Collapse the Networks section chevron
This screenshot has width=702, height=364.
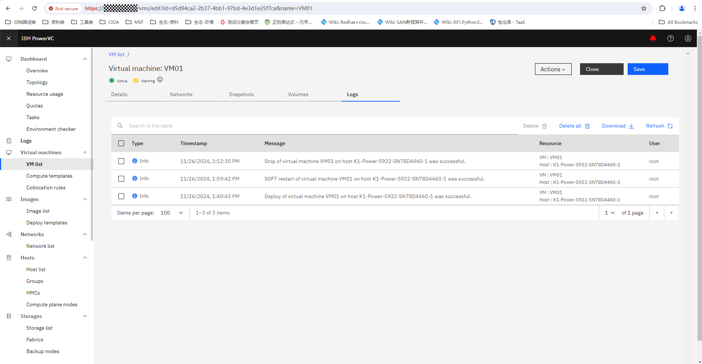(85, 234)
